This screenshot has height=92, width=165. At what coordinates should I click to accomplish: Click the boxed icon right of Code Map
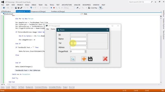[100, 8]
